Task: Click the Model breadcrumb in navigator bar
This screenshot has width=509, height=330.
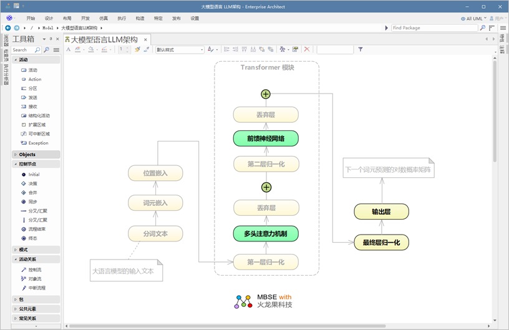Action: (x=47, y=28)
